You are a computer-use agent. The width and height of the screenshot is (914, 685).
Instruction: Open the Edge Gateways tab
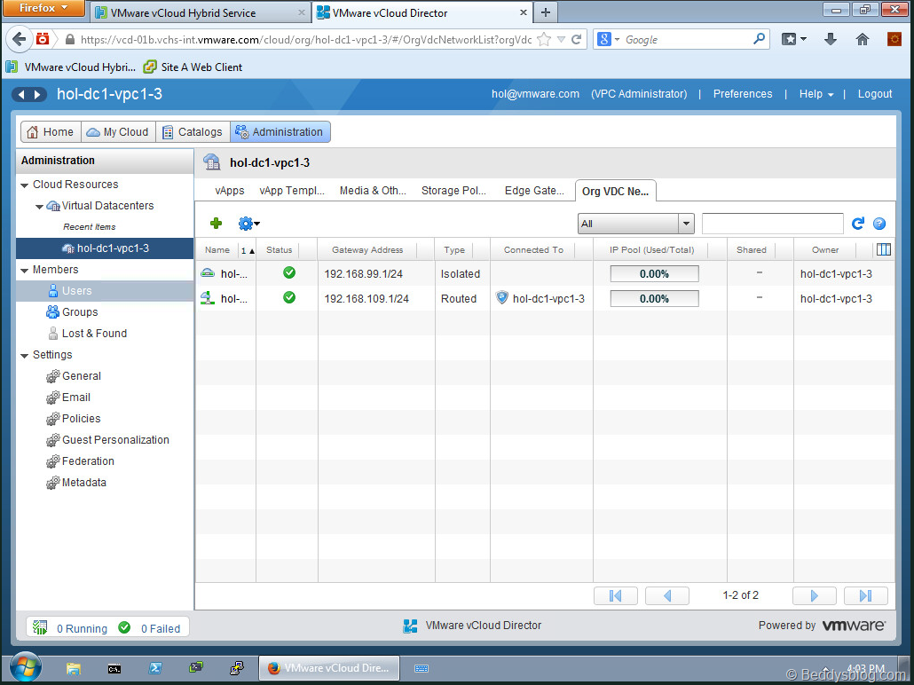click(x=534, y=191)
